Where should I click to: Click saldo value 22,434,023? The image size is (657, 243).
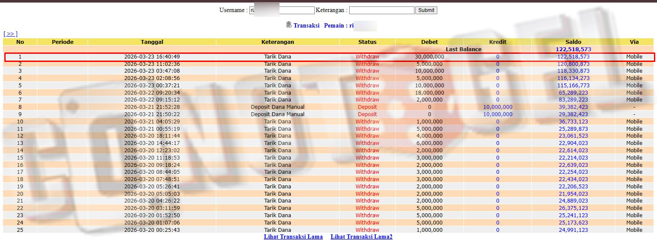(x=573, y=179)
